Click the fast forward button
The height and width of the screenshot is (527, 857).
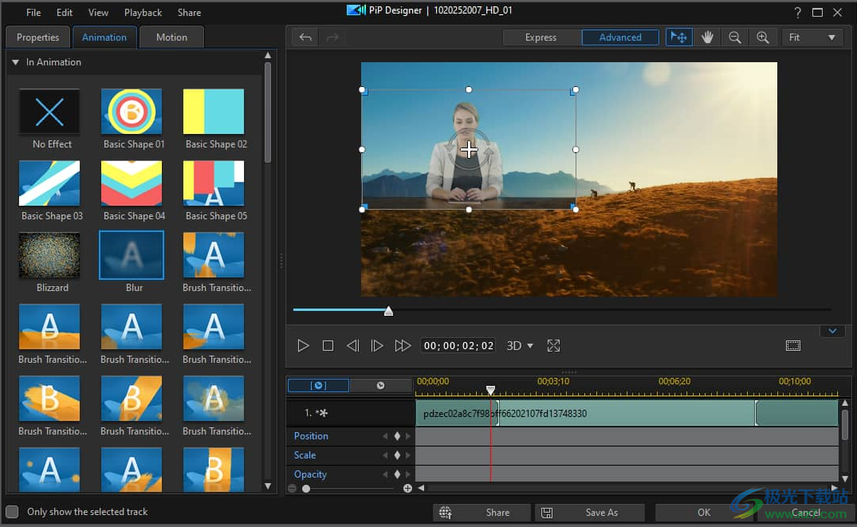(403, 345)
